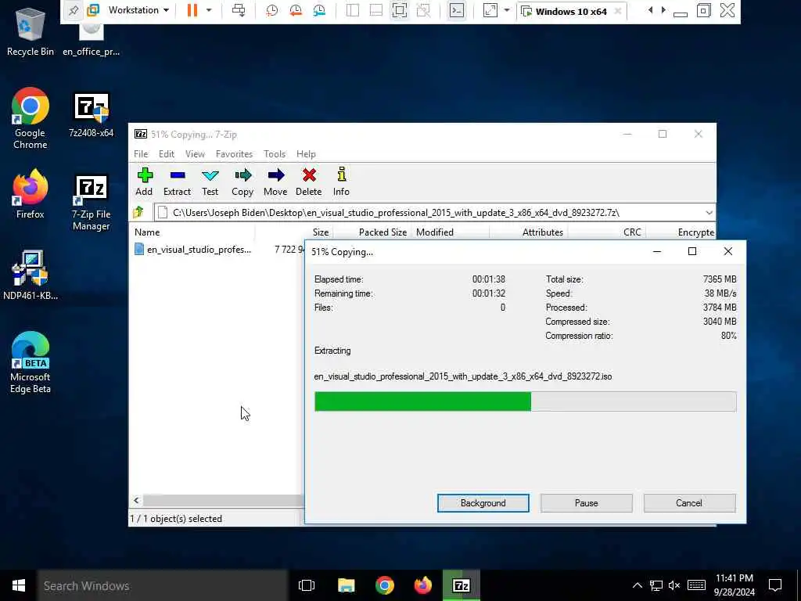The width and height of the screenshot is (801, 601).
Task: Select the Google Chrome desktop shortcut
Action: click(x=31, y=119)
